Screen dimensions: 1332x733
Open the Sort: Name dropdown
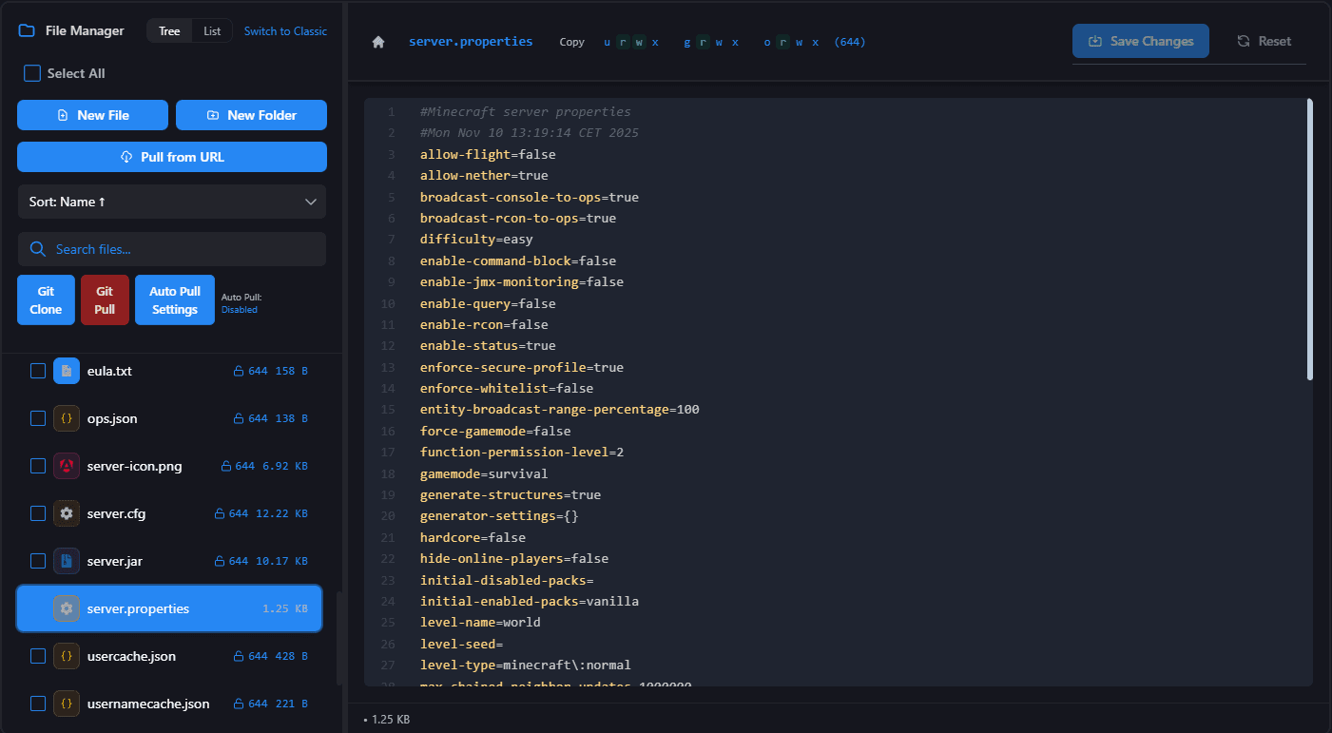(172, 202)
